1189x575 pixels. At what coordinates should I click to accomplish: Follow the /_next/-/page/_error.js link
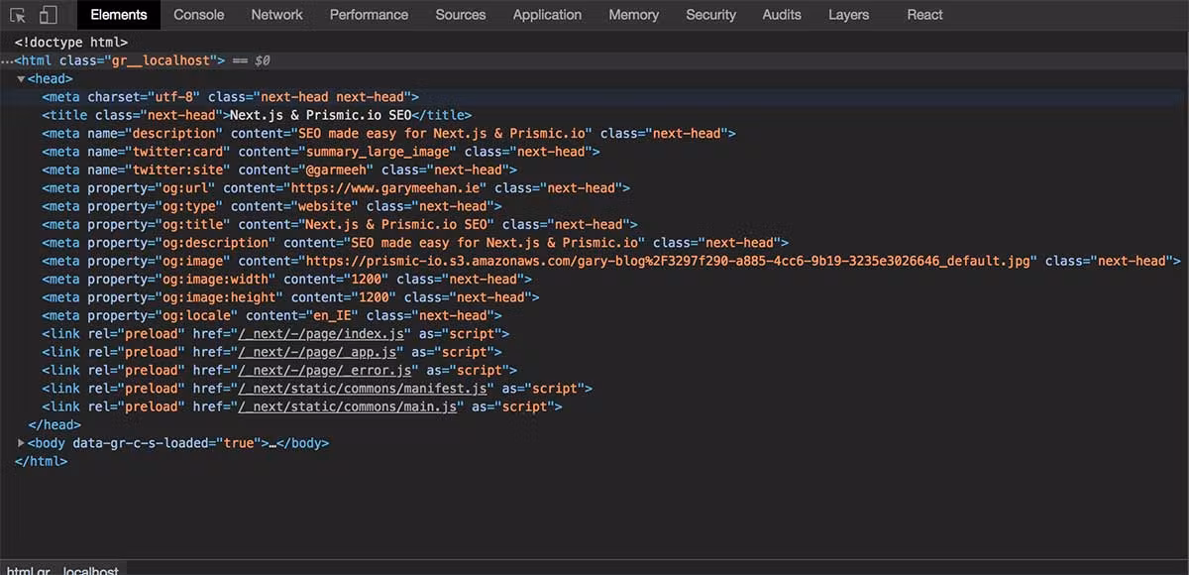tap(325, 370)
